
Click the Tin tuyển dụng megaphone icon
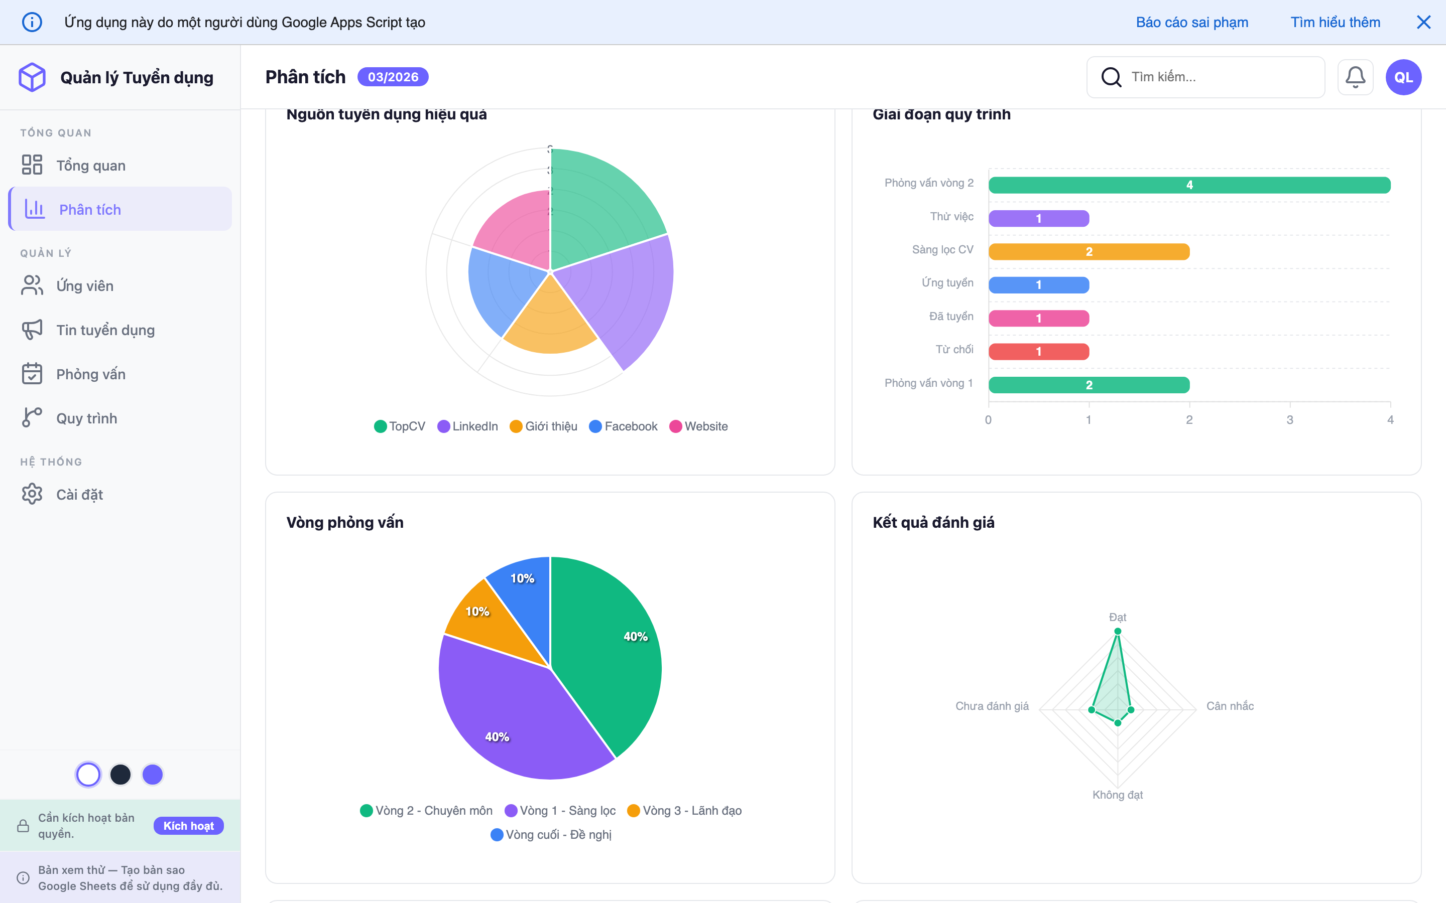(32, 330)
